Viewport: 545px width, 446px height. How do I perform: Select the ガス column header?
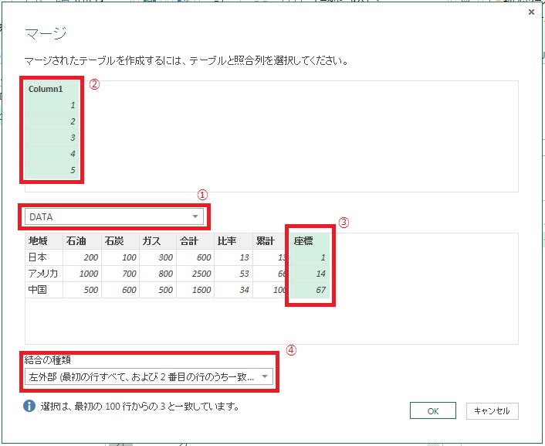(157, 241)
